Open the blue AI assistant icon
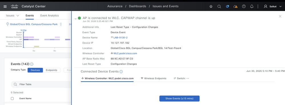This screenshot has height=105, width=285. (x=227, y=7)
